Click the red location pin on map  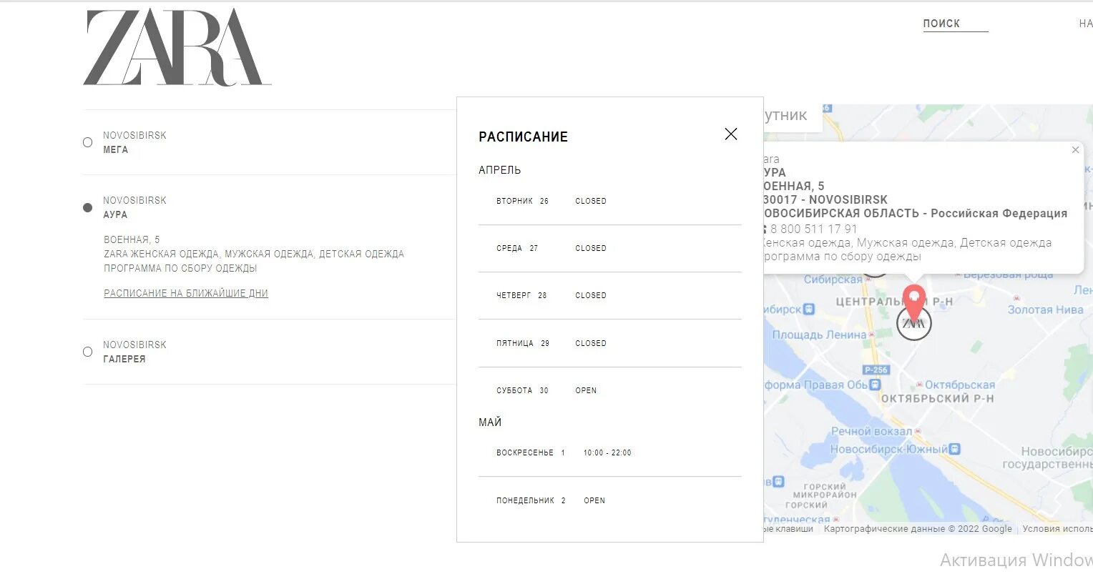914,304
